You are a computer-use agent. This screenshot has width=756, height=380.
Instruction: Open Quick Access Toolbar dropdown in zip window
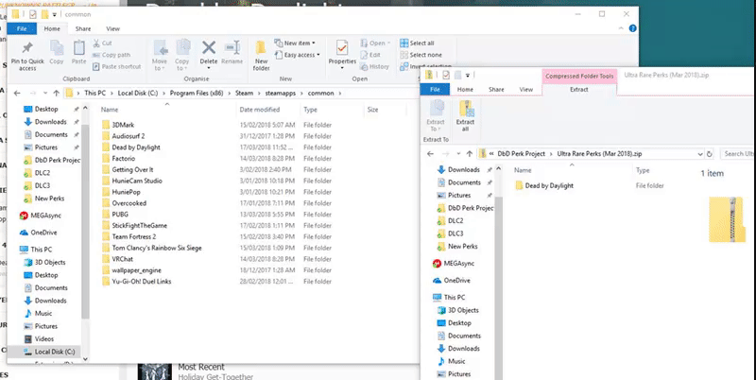click(x=468, y=76)
